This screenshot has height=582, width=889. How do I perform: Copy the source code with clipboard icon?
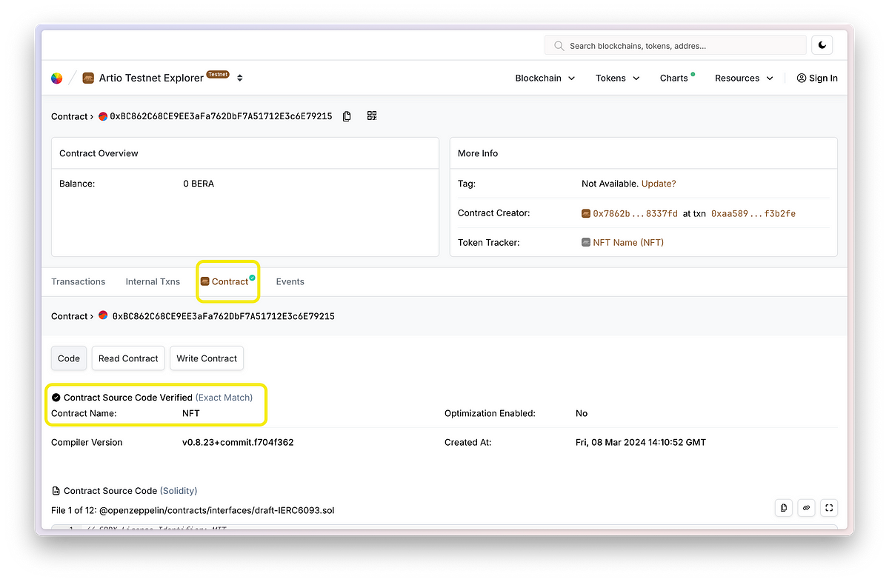(x=783, y=507)
